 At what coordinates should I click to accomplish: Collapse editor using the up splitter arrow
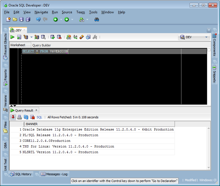[12, 106]
